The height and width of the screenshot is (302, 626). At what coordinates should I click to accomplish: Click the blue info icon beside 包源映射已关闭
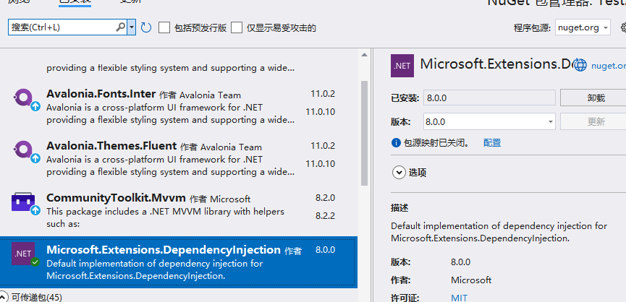click(396, 143)
